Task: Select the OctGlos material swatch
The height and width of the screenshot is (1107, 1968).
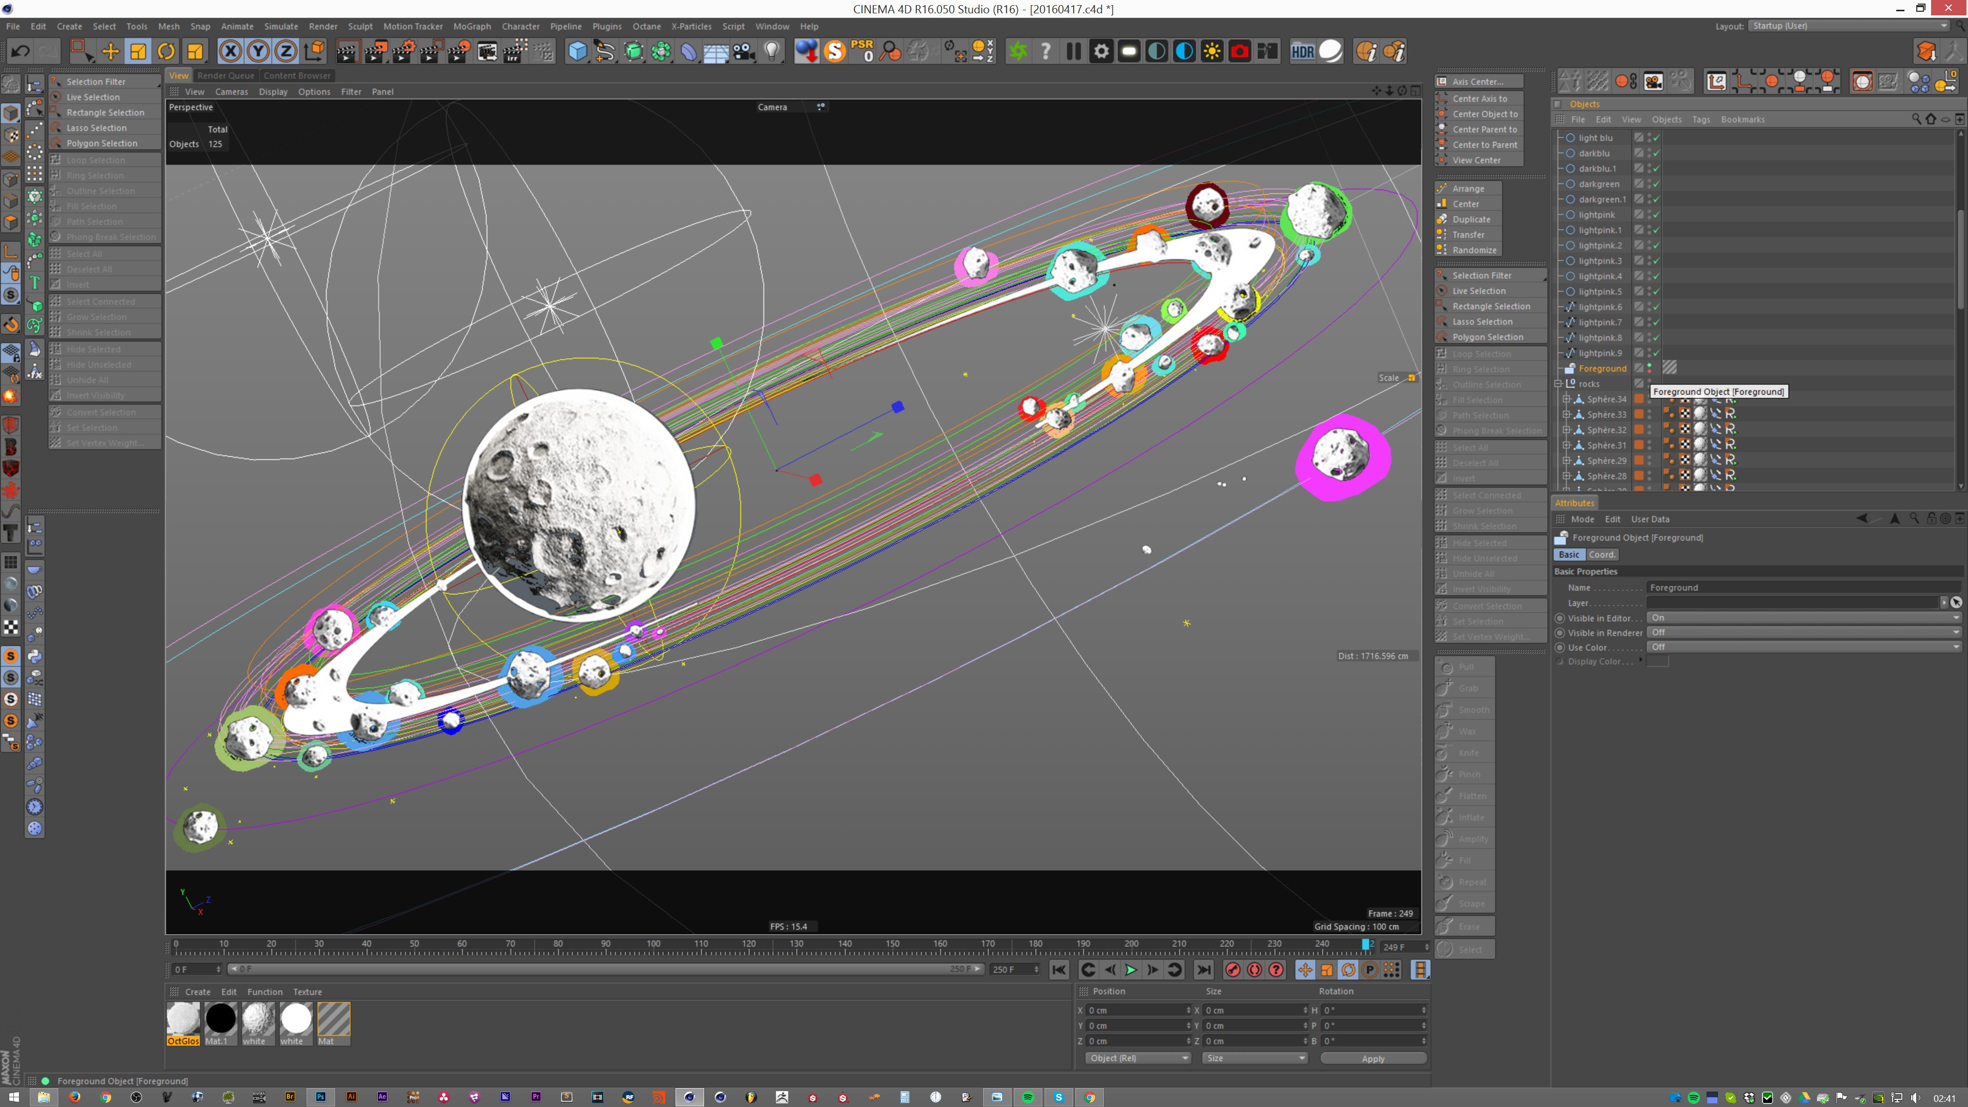Action: [183, 1024]
